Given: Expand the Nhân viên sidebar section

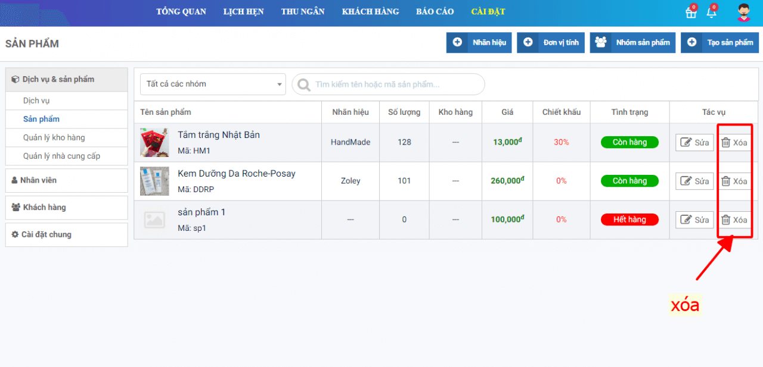Looking at the screenshot, I should coord(66,180).
